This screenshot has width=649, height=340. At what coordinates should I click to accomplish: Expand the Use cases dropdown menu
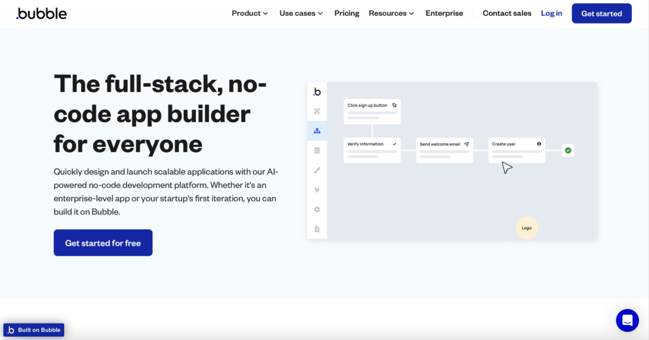[301, 13]
